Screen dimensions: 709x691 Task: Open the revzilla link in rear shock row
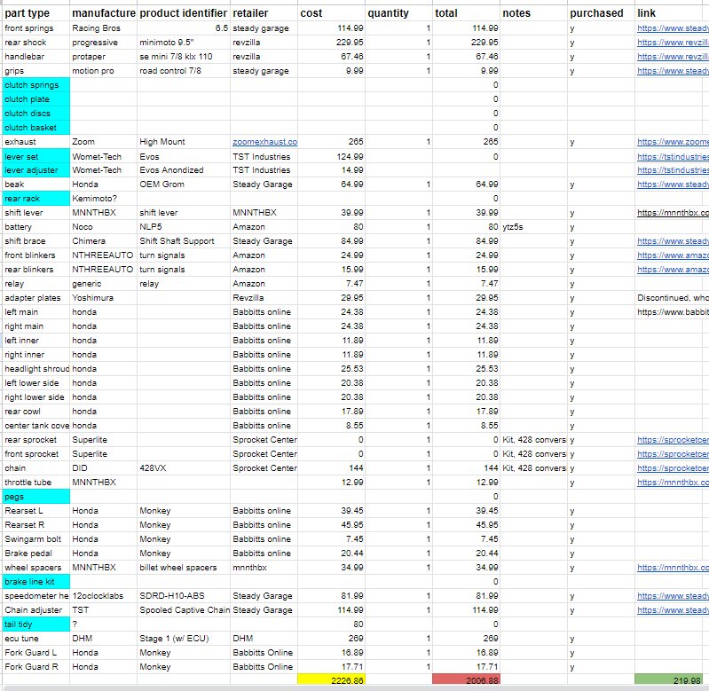[673, 43]
